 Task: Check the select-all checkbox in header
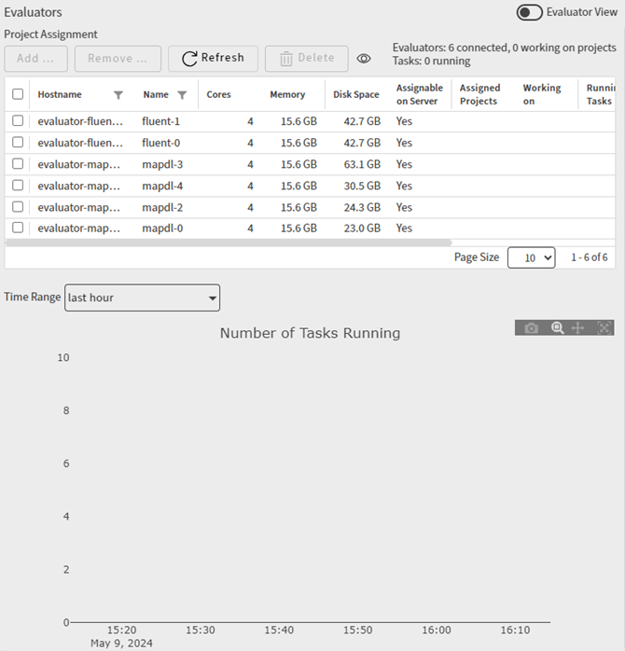tap(18, 94)
